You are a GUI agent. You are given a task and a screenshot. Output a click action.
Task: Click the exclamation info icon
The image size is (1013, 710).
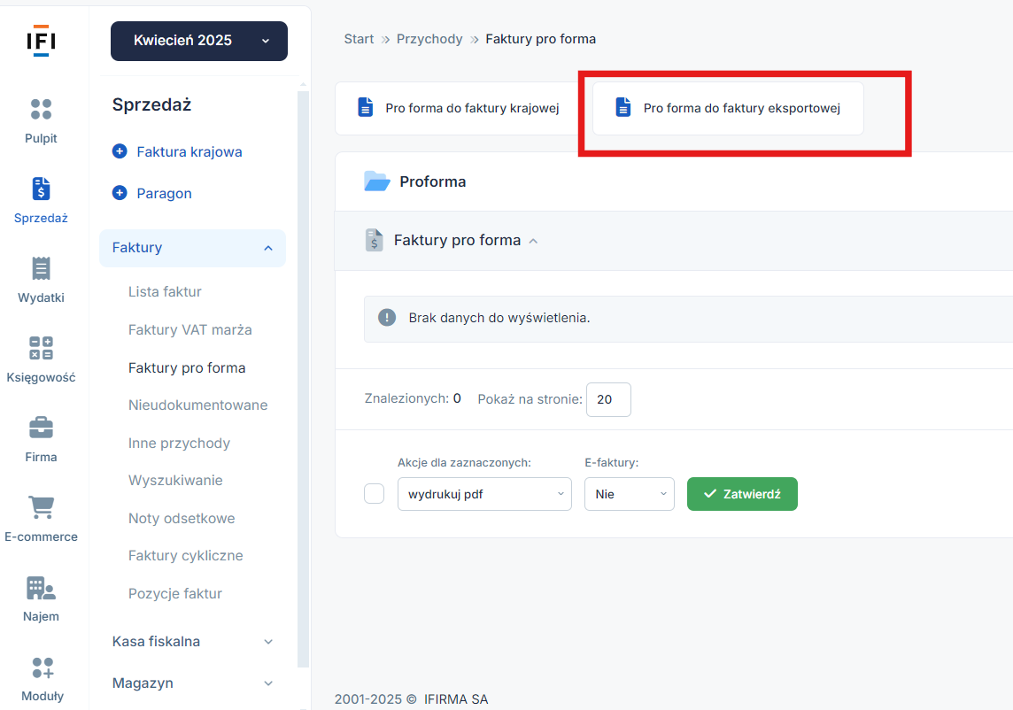[x=386, y=317]
